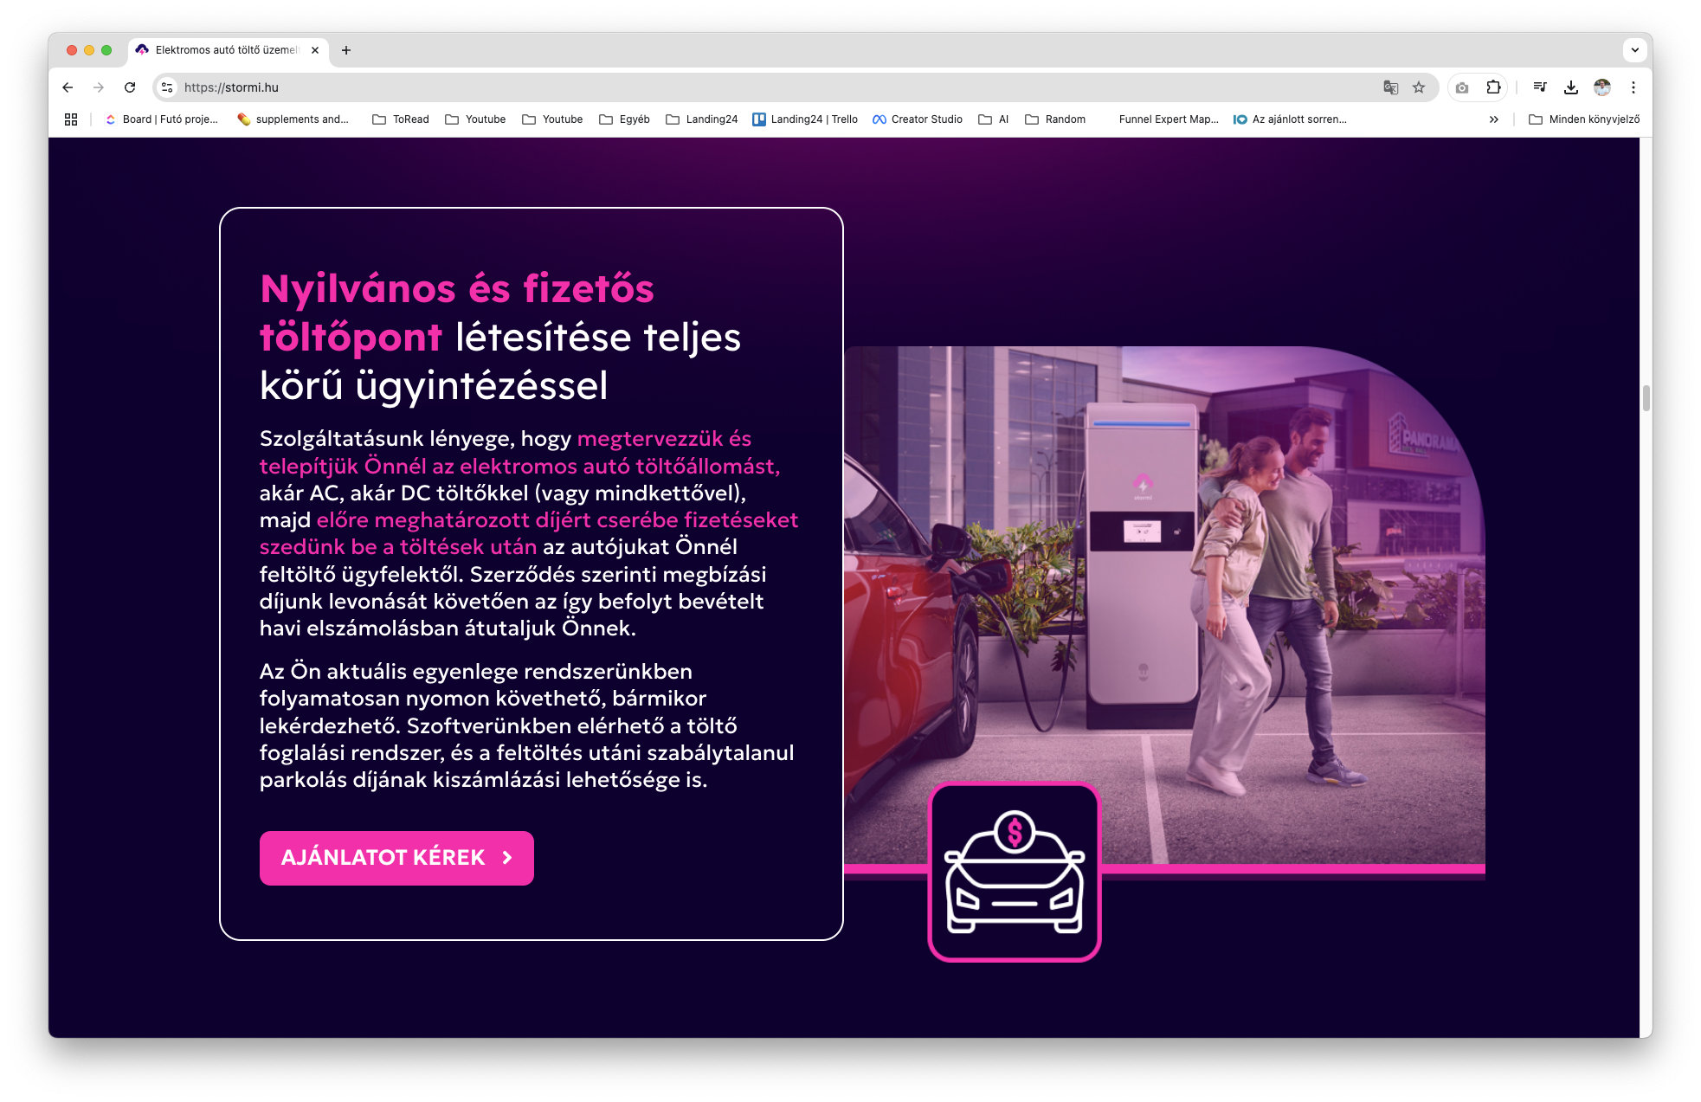Image resolution: width=1701 pixels, height=1102 pixels.
Task: Go back using the back arrow
Action: pos(68,87)
